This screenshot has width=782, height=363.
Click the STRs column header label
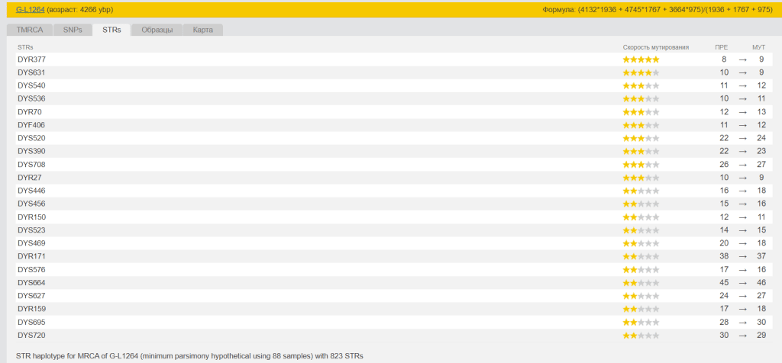point(25,47)
